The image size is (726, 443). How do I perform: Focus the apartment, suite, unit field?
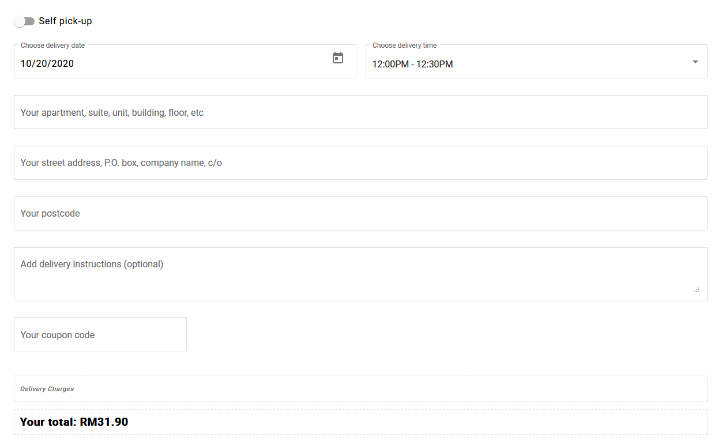tap(360, 112)
